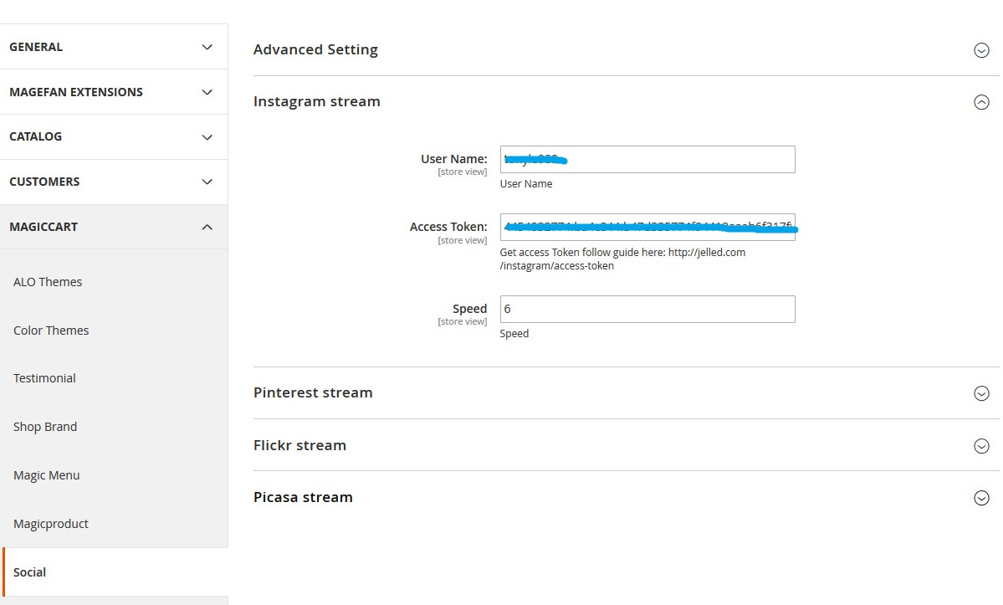Screen dimensions: 1003x605
Task: Expand the Catalog sidebar group
Action: pyautogui.click(x=114, y=136)
